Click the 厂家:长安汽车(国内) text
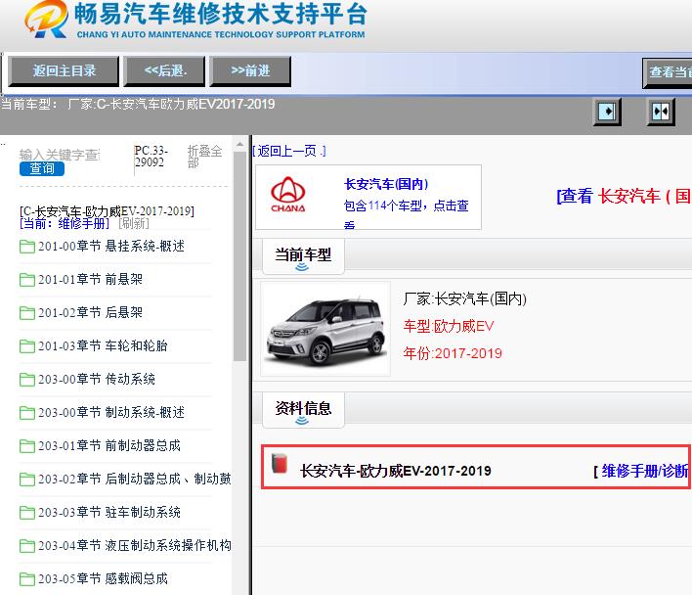This screenshot has height=595, width=692. (x=464, y=299)
